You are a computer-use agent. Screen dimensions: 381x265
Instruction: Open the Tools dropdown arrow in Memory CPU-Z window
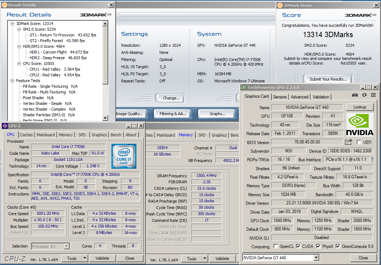(x=205, y=259)
